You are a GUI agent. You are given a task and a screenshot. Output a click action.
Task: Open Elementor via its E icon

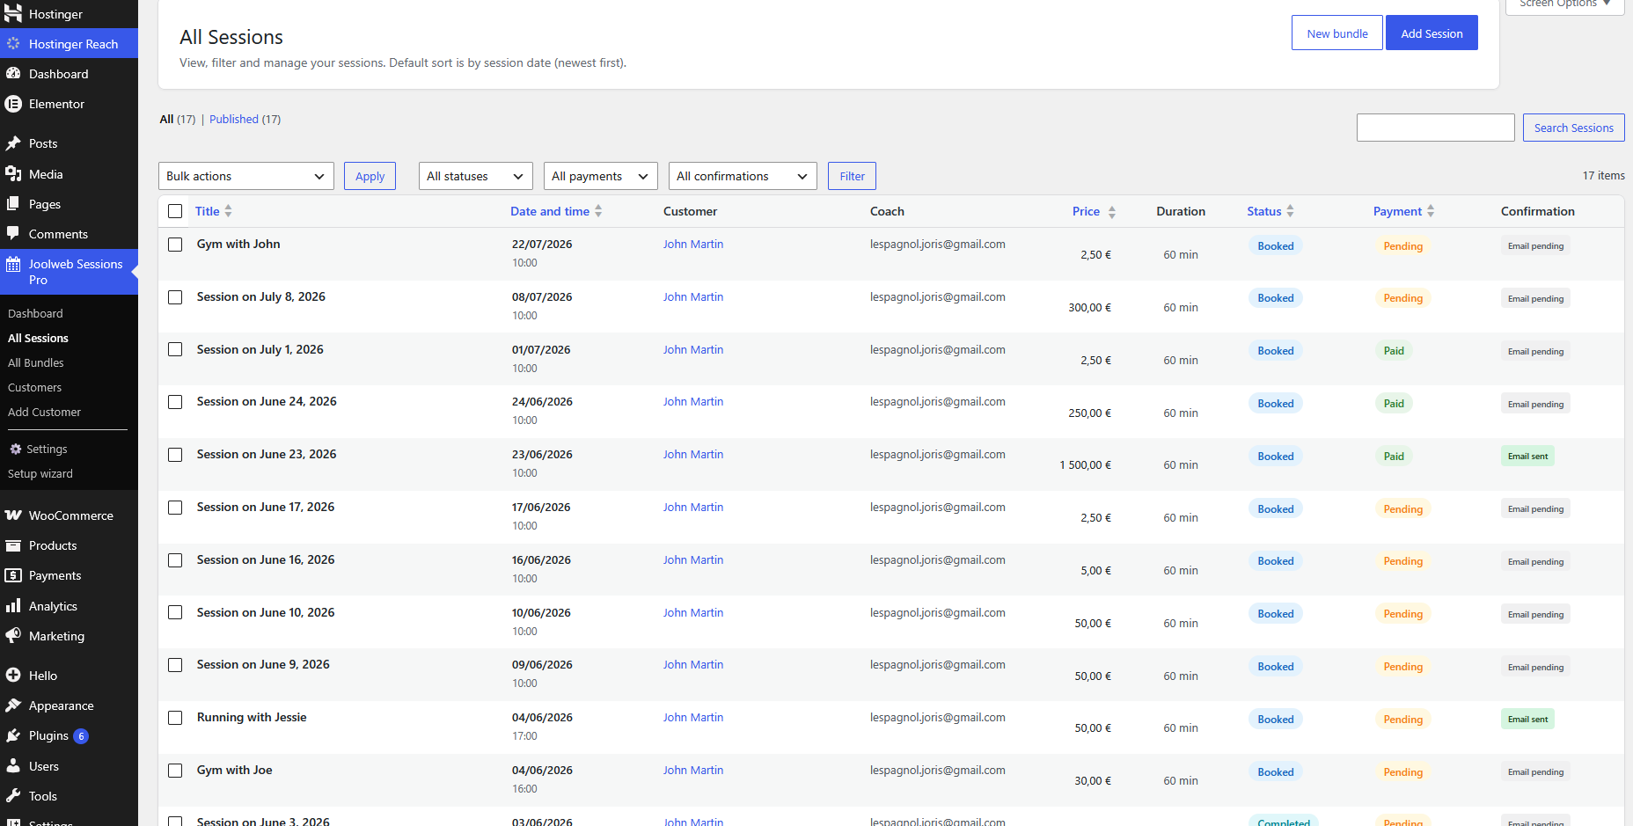coord(13,104)
